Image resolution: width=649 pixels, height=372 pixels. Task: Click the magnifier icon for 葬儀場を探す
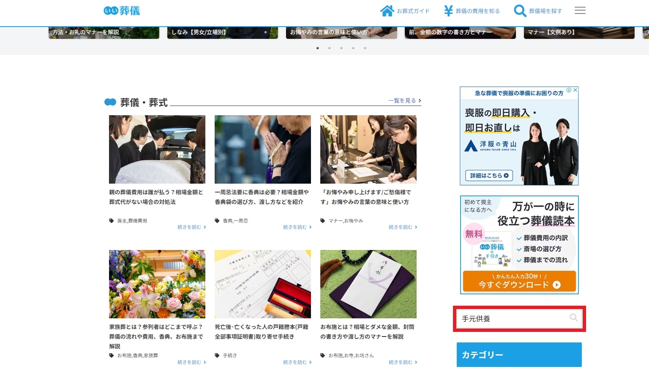coord(520,11)
